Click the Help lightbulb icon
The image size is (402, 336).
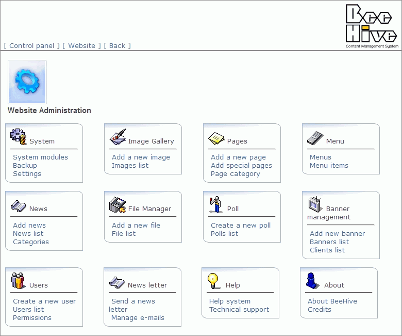[214, 281]
